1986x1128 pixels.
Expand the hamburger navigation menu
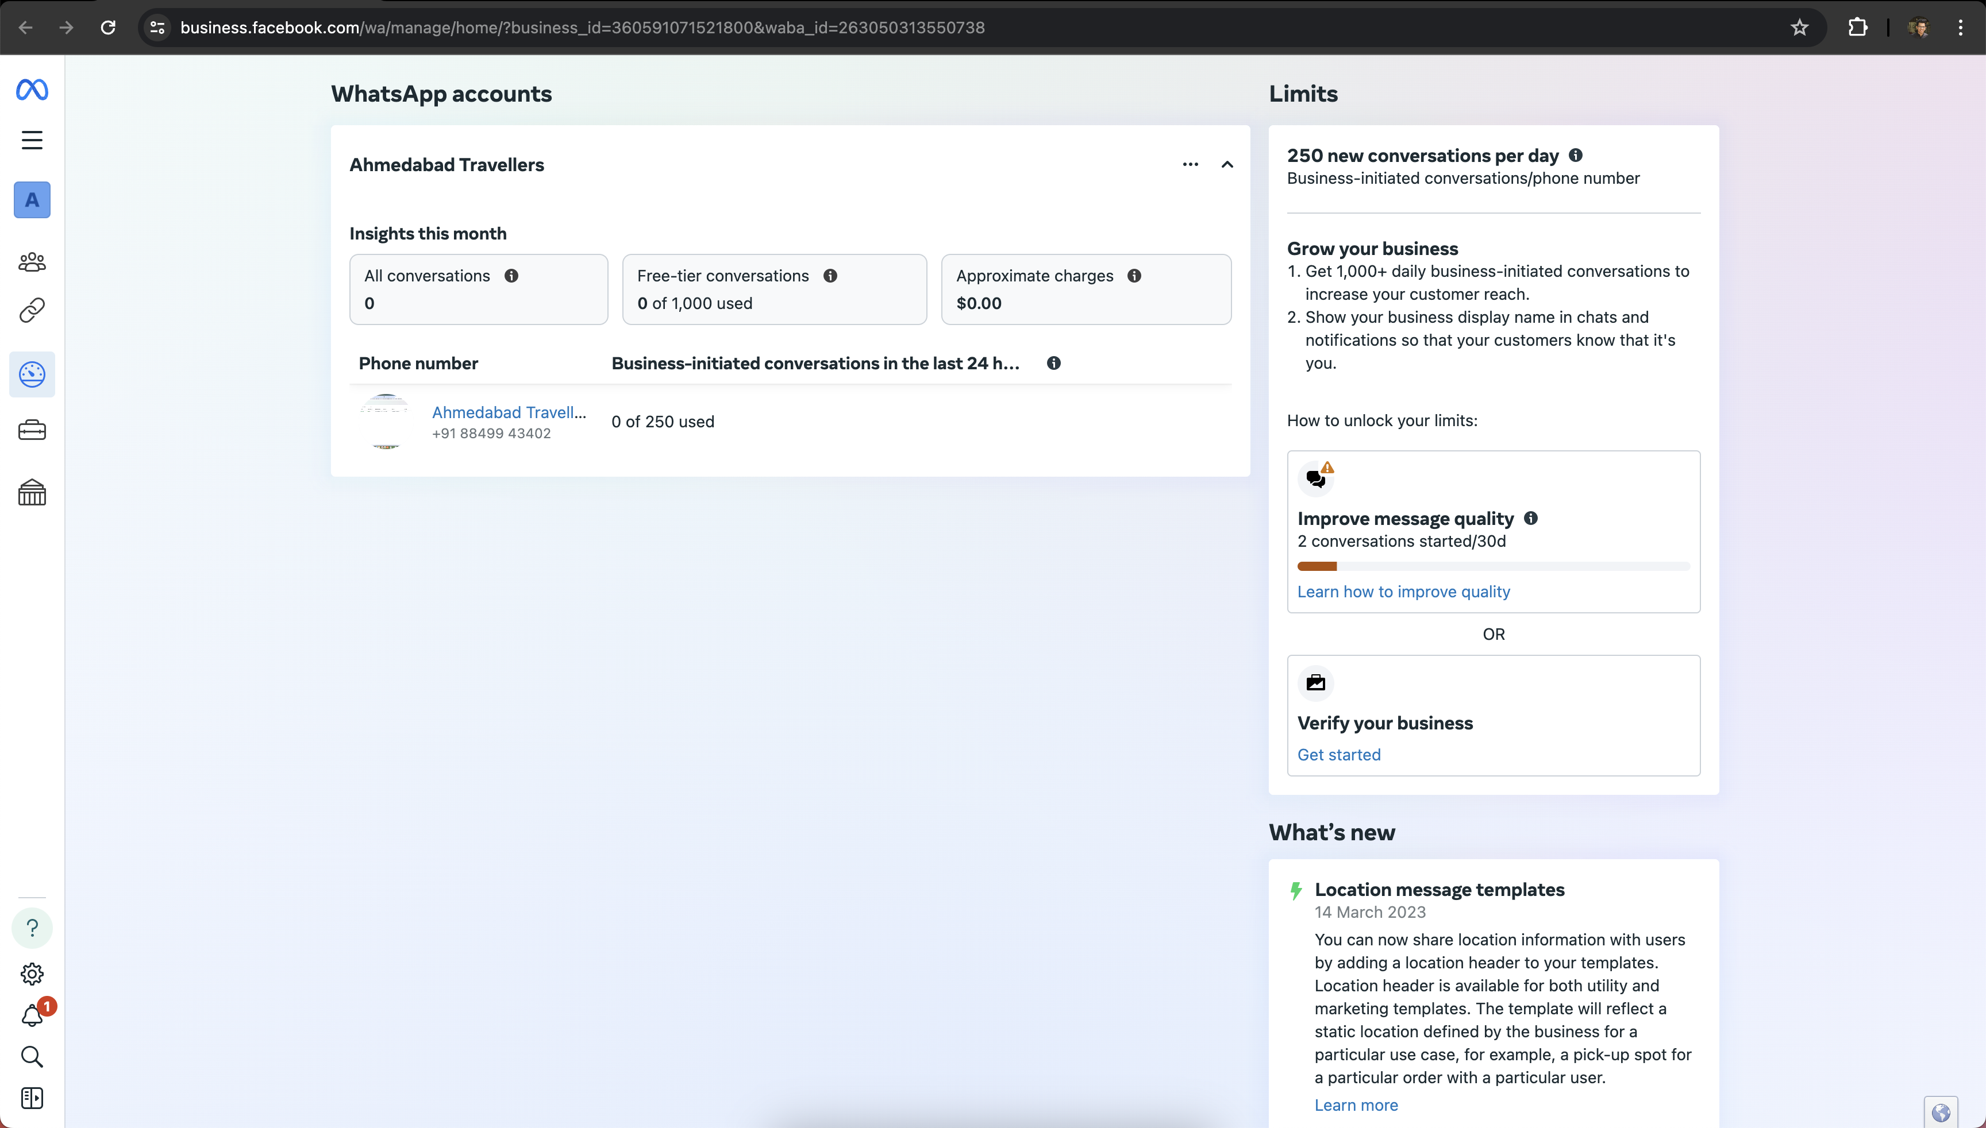[32, 140]
